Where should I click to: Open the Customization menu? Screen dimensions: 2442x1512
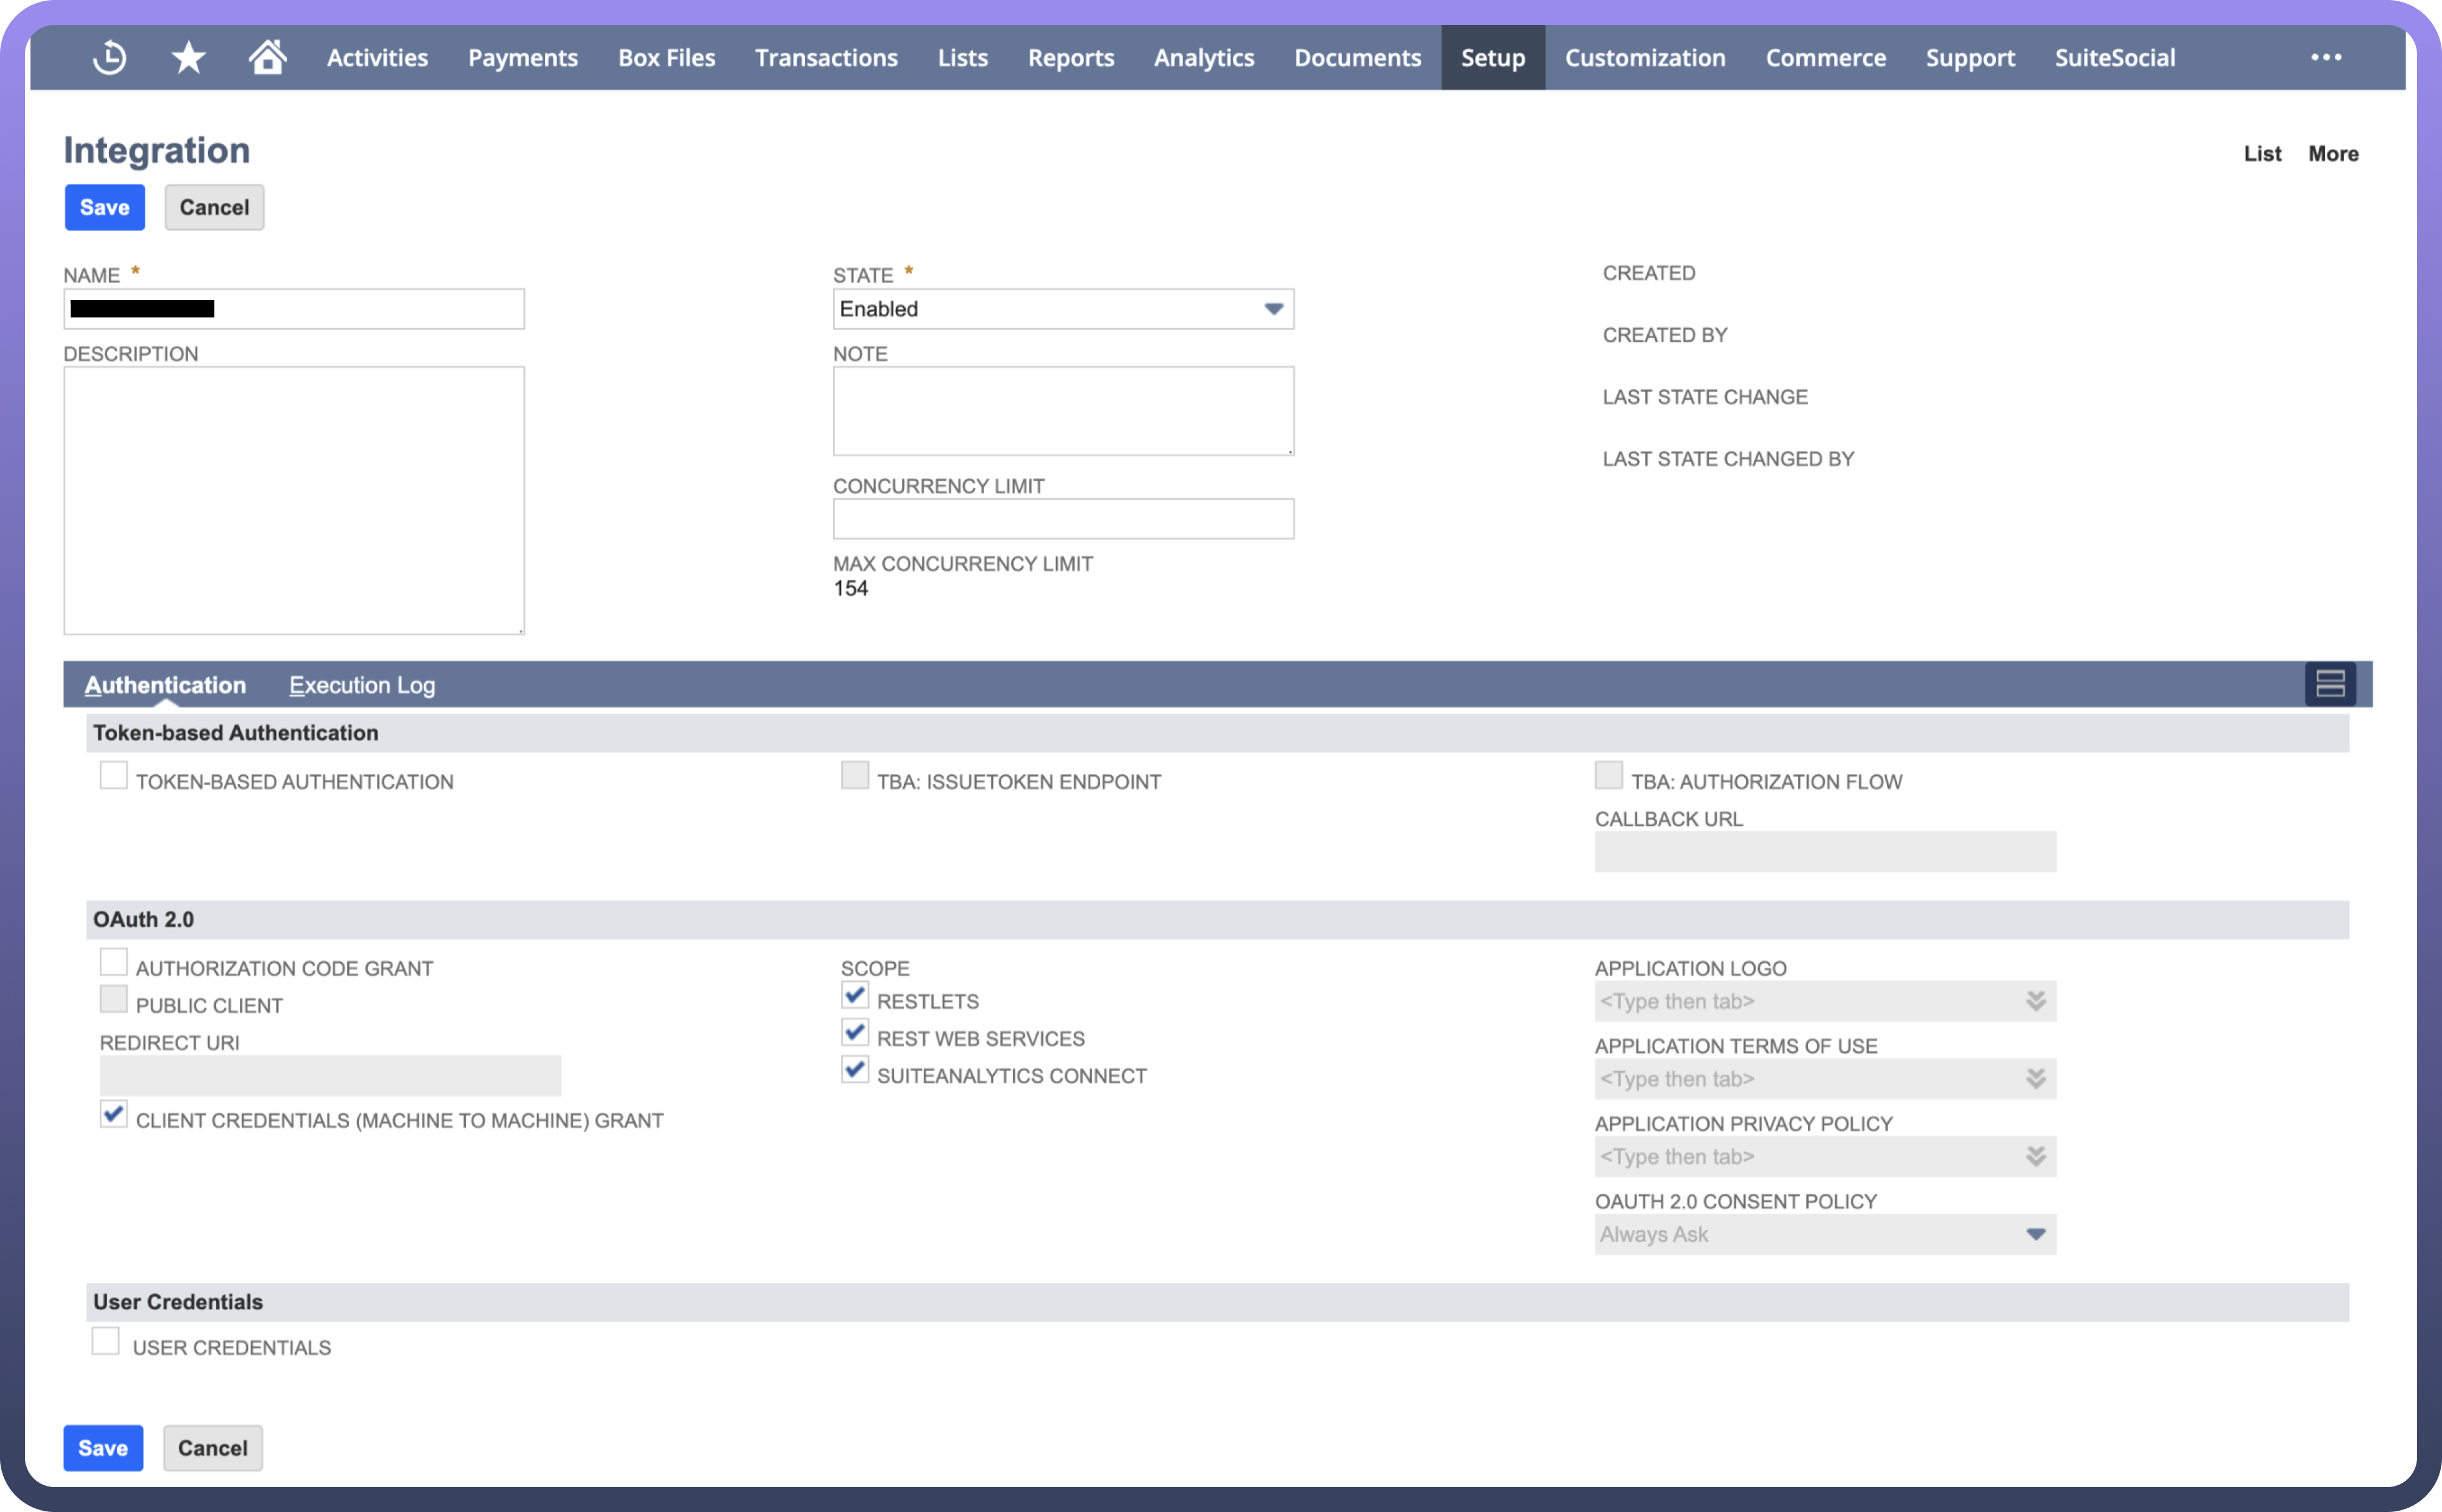tap(1645, 57)
